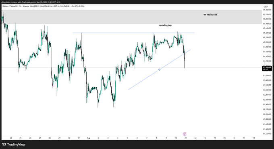Click the change value -354.97 (-0.55%)
Screen dimensions: 274x149
tap(77, 6)
